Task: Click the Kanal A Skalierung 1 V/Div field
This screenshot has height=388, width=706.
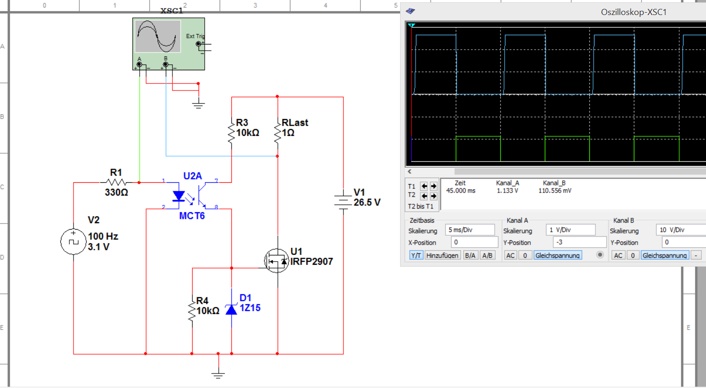Action: (x=571, y=230)
